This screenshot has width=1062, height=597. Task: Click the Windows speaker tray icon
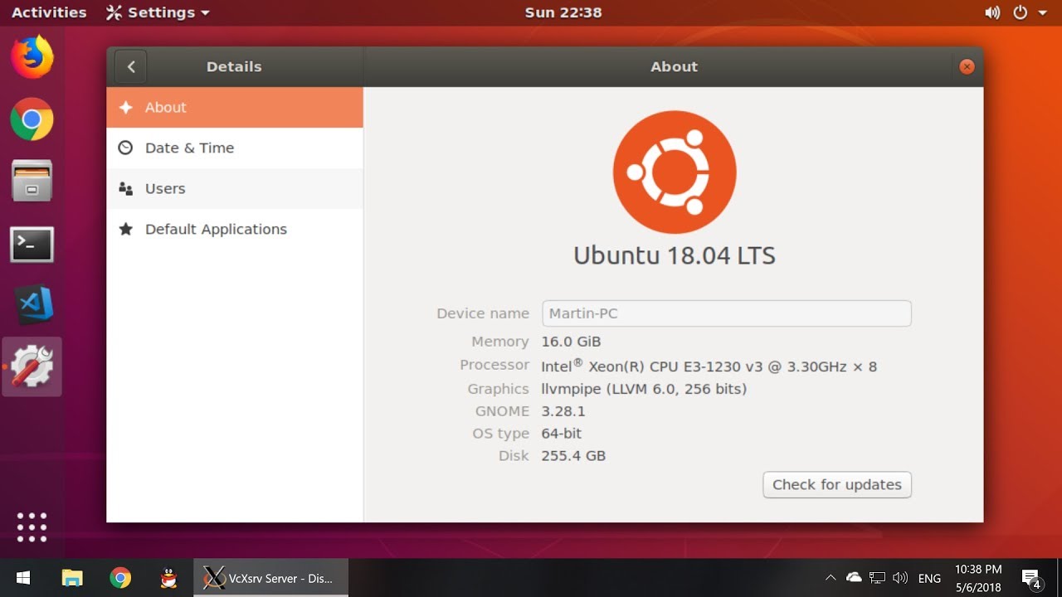click(900, 578)
